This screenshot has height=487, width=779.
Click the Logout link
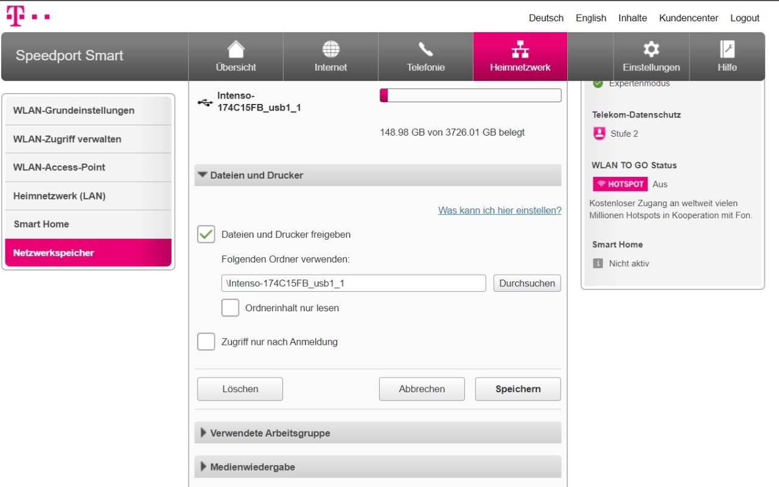click(745, 18)
